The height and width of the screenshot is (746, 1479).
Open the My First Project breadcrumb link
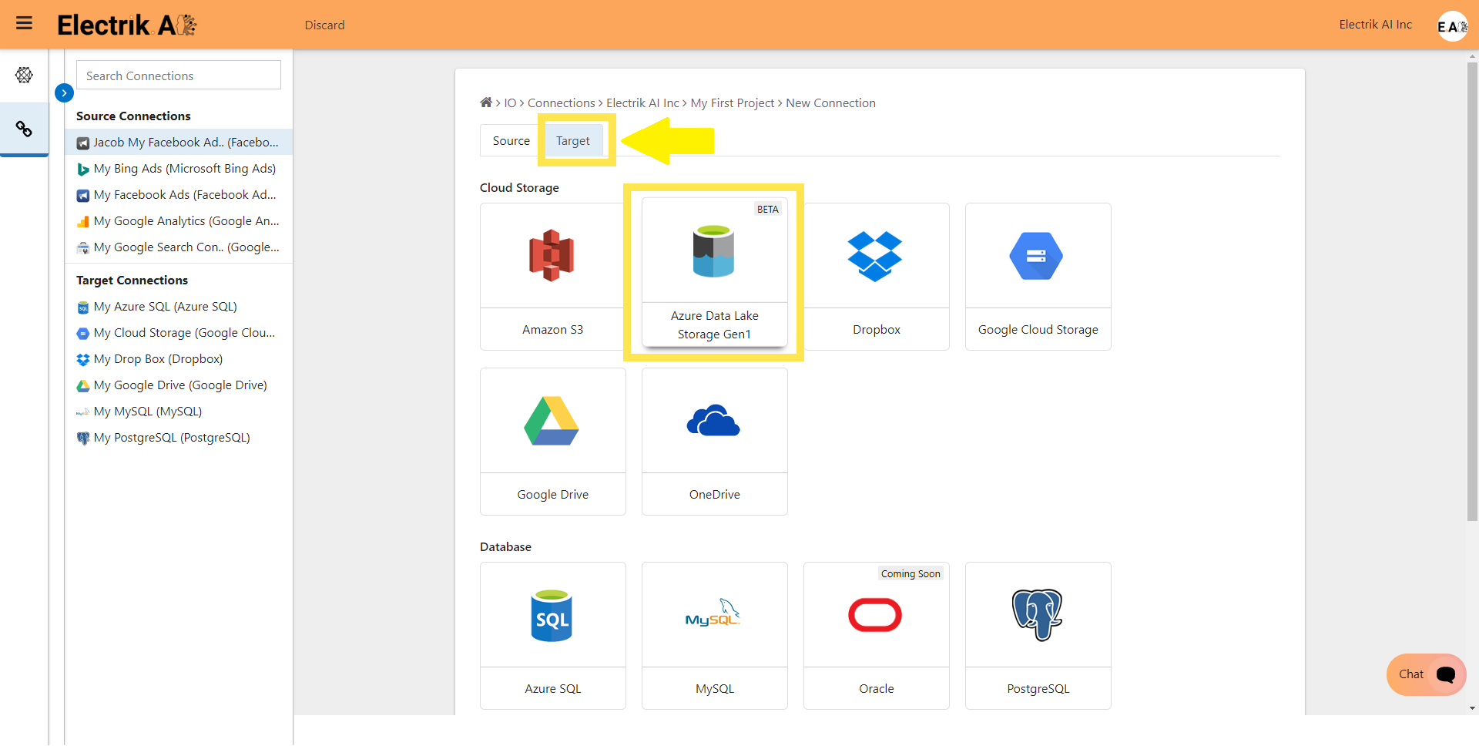tap(732, 102)
